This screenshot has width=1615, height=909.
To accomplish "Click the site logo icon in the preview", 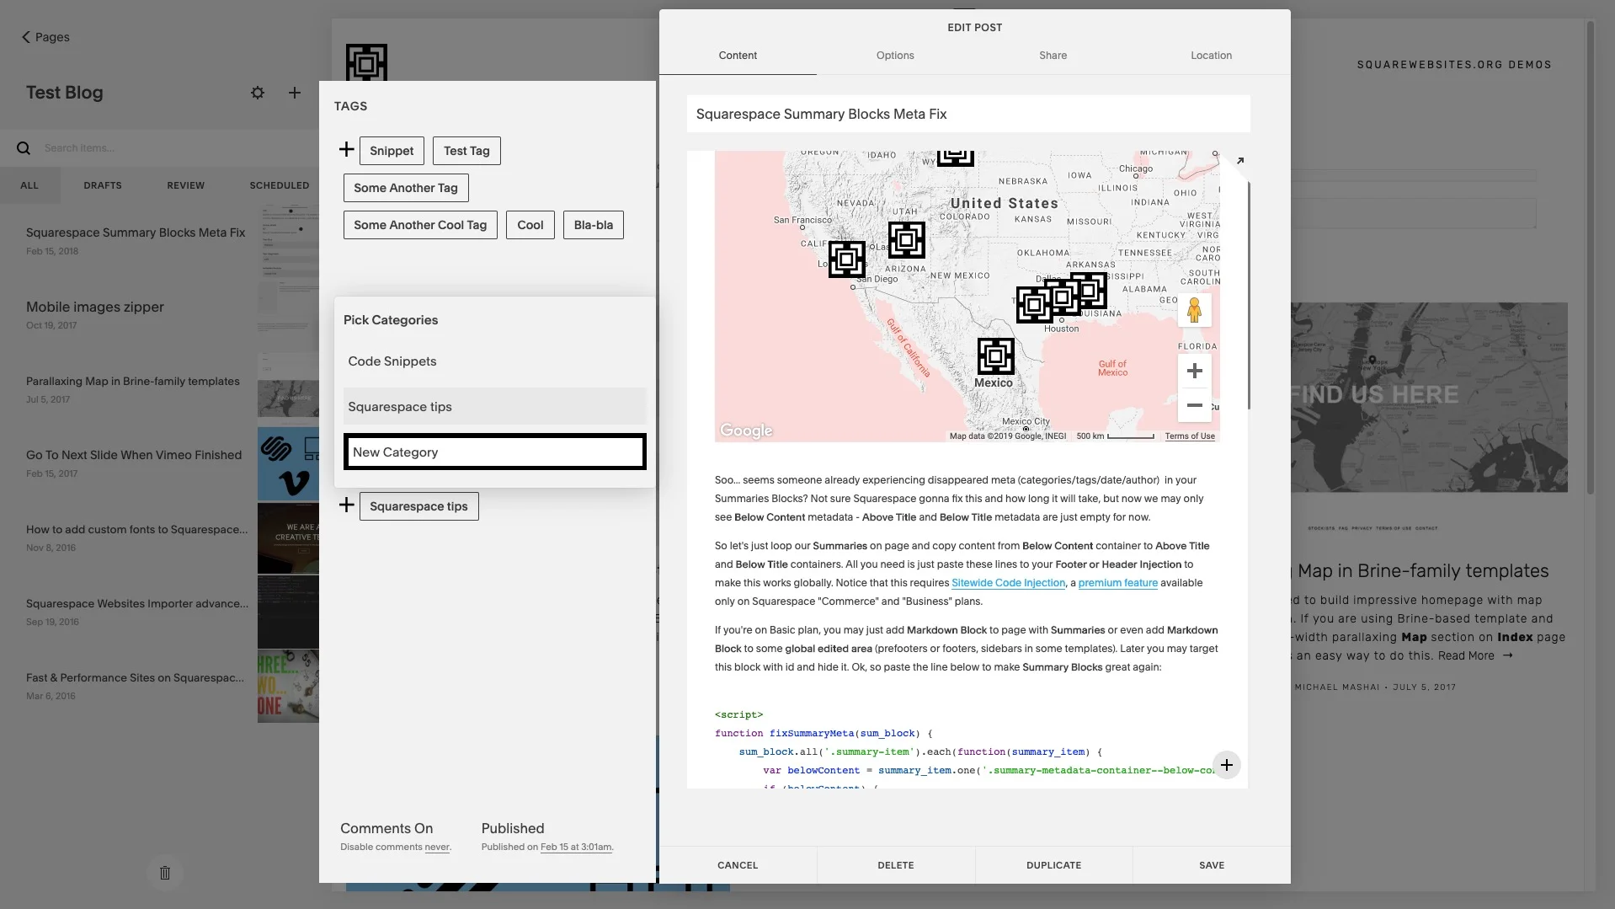I will tap(366, 62).
